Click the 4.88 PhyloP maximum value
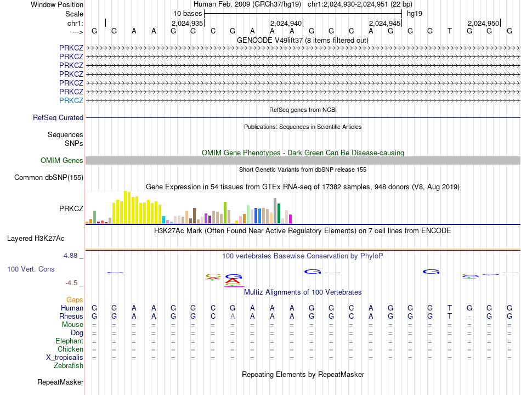The height and width of the screenshot is (395, 521). (x=70, y=255)
